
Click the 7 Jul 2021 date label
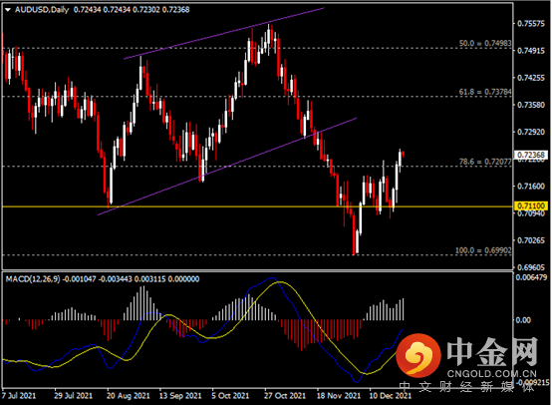pyautogui.click(x=19, y=396)
